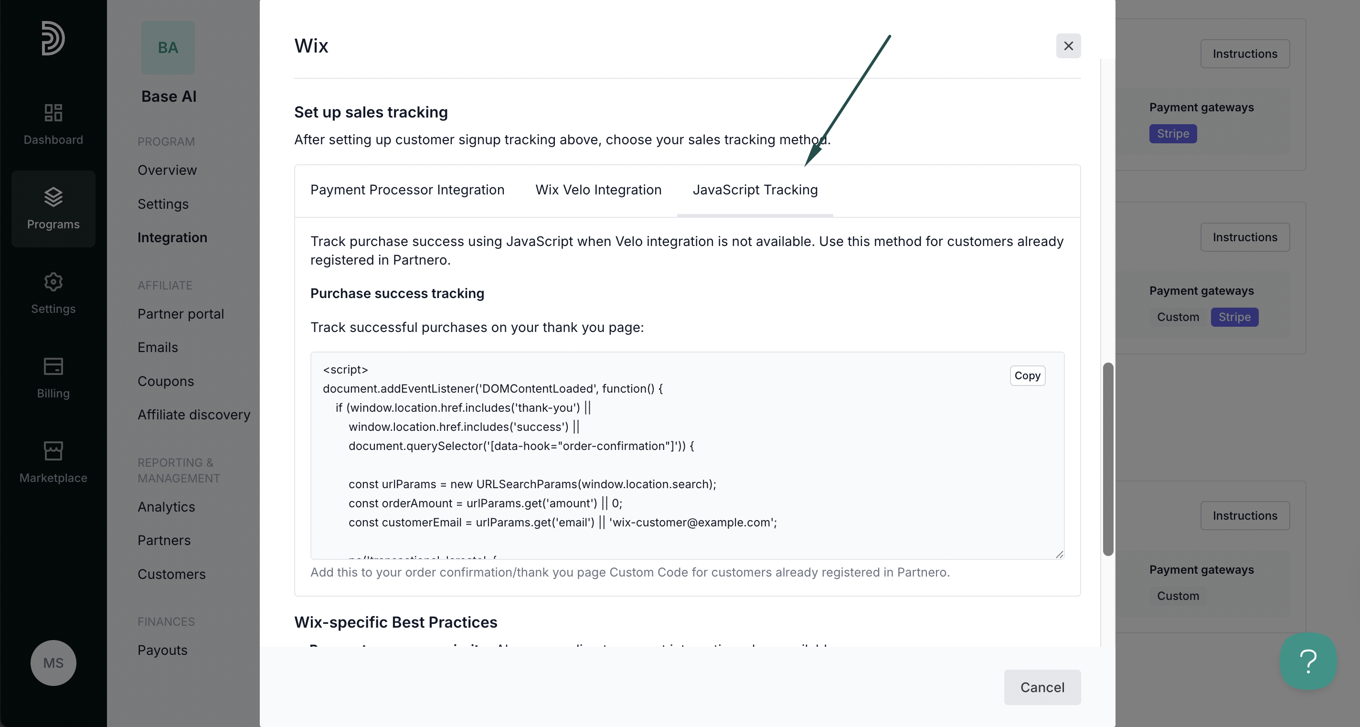Click the Partnero logo at top left
The height and width of the screenshot is (727, 1360).
(x=53, y=38)
